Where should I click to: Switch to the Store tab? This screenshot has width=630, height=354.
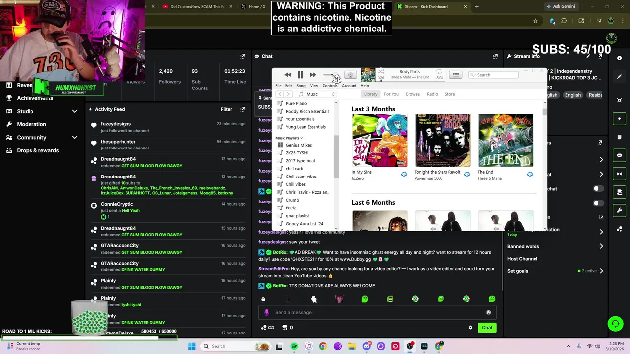coord(450,94)
